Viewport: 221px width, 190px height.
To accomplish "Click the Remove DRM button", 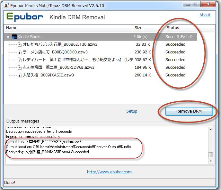I will coord(189,111).
